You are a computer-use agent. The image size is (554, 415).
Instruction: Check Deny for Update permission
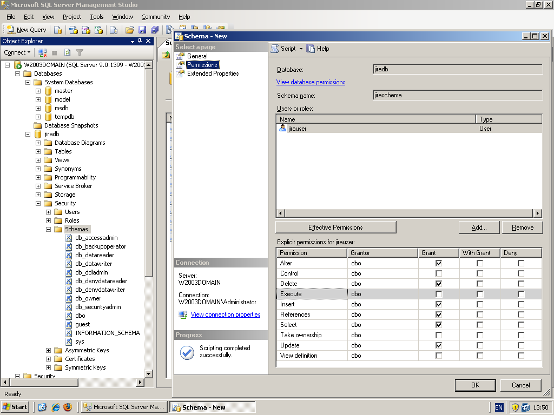[521, 345]
